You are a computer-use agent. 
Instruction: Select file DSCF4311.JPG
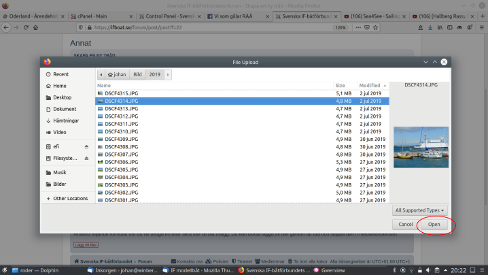(x=242, y=124)
